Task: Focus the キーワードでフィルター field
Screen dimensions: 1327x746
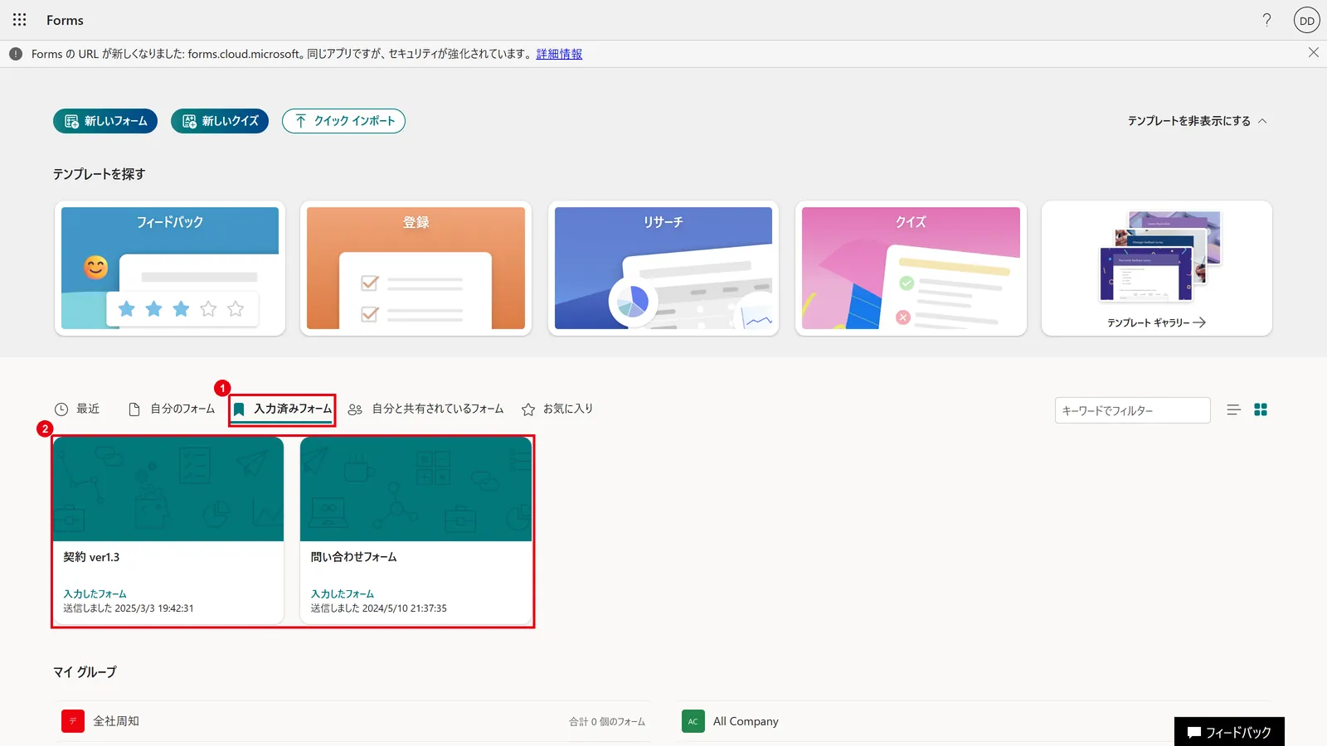Action: click(1132, 410)
